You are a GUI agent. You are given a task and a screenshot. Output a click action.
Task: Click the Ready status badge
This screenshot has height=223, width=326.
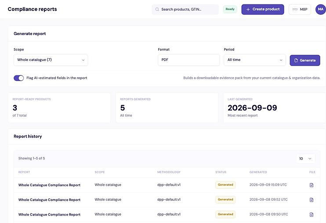pos(230,9)
